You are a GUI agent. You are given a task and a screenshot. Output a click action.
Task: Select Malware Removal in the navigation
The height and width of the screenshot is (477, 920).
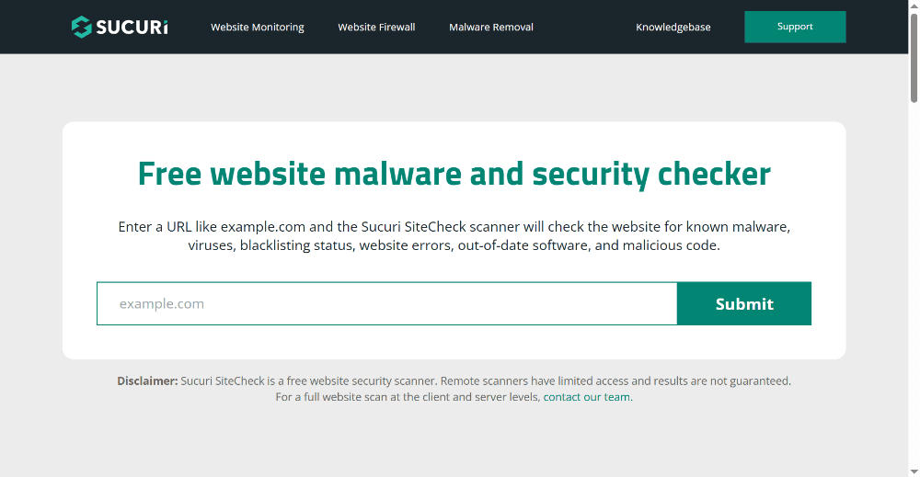pos(491,27)
